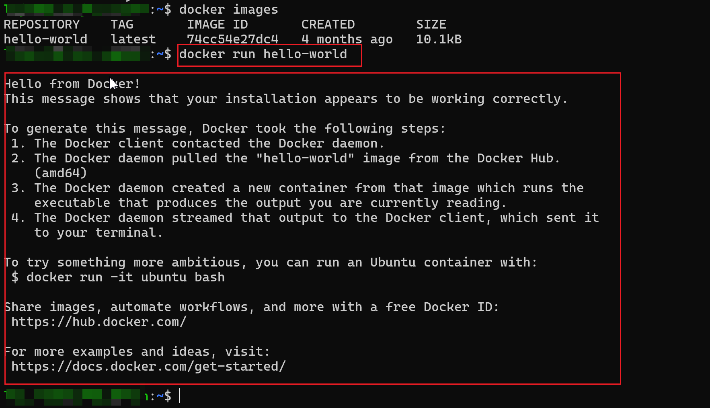Viewport: 710px width, 408px height.
Task: Select the IMAGE ID column header
Action: pos(217,25)
